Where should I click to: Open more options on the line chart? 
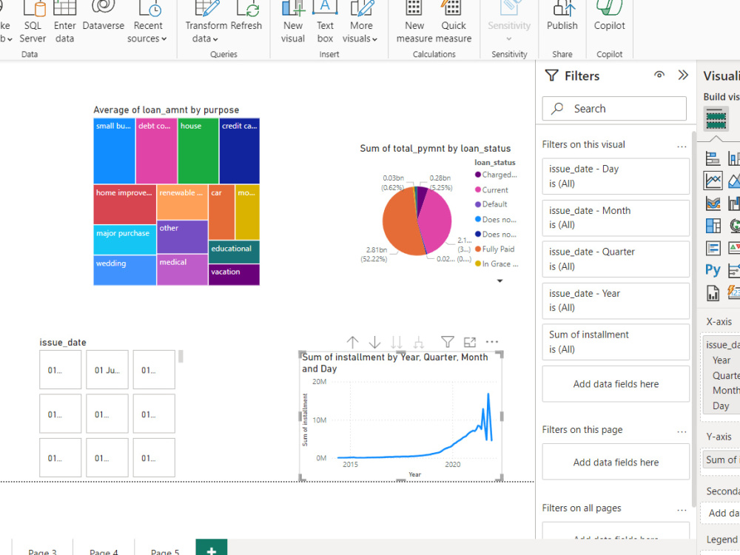coord(492,342)
